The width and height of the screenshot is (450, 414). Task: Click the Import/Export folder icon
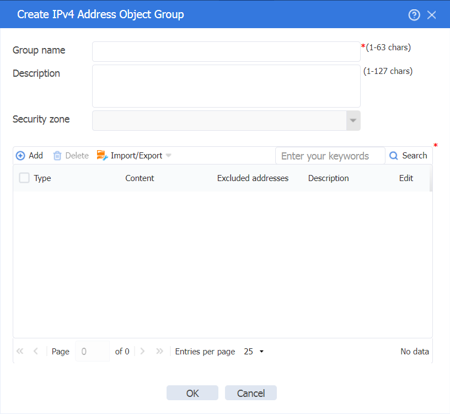[102, 155]
